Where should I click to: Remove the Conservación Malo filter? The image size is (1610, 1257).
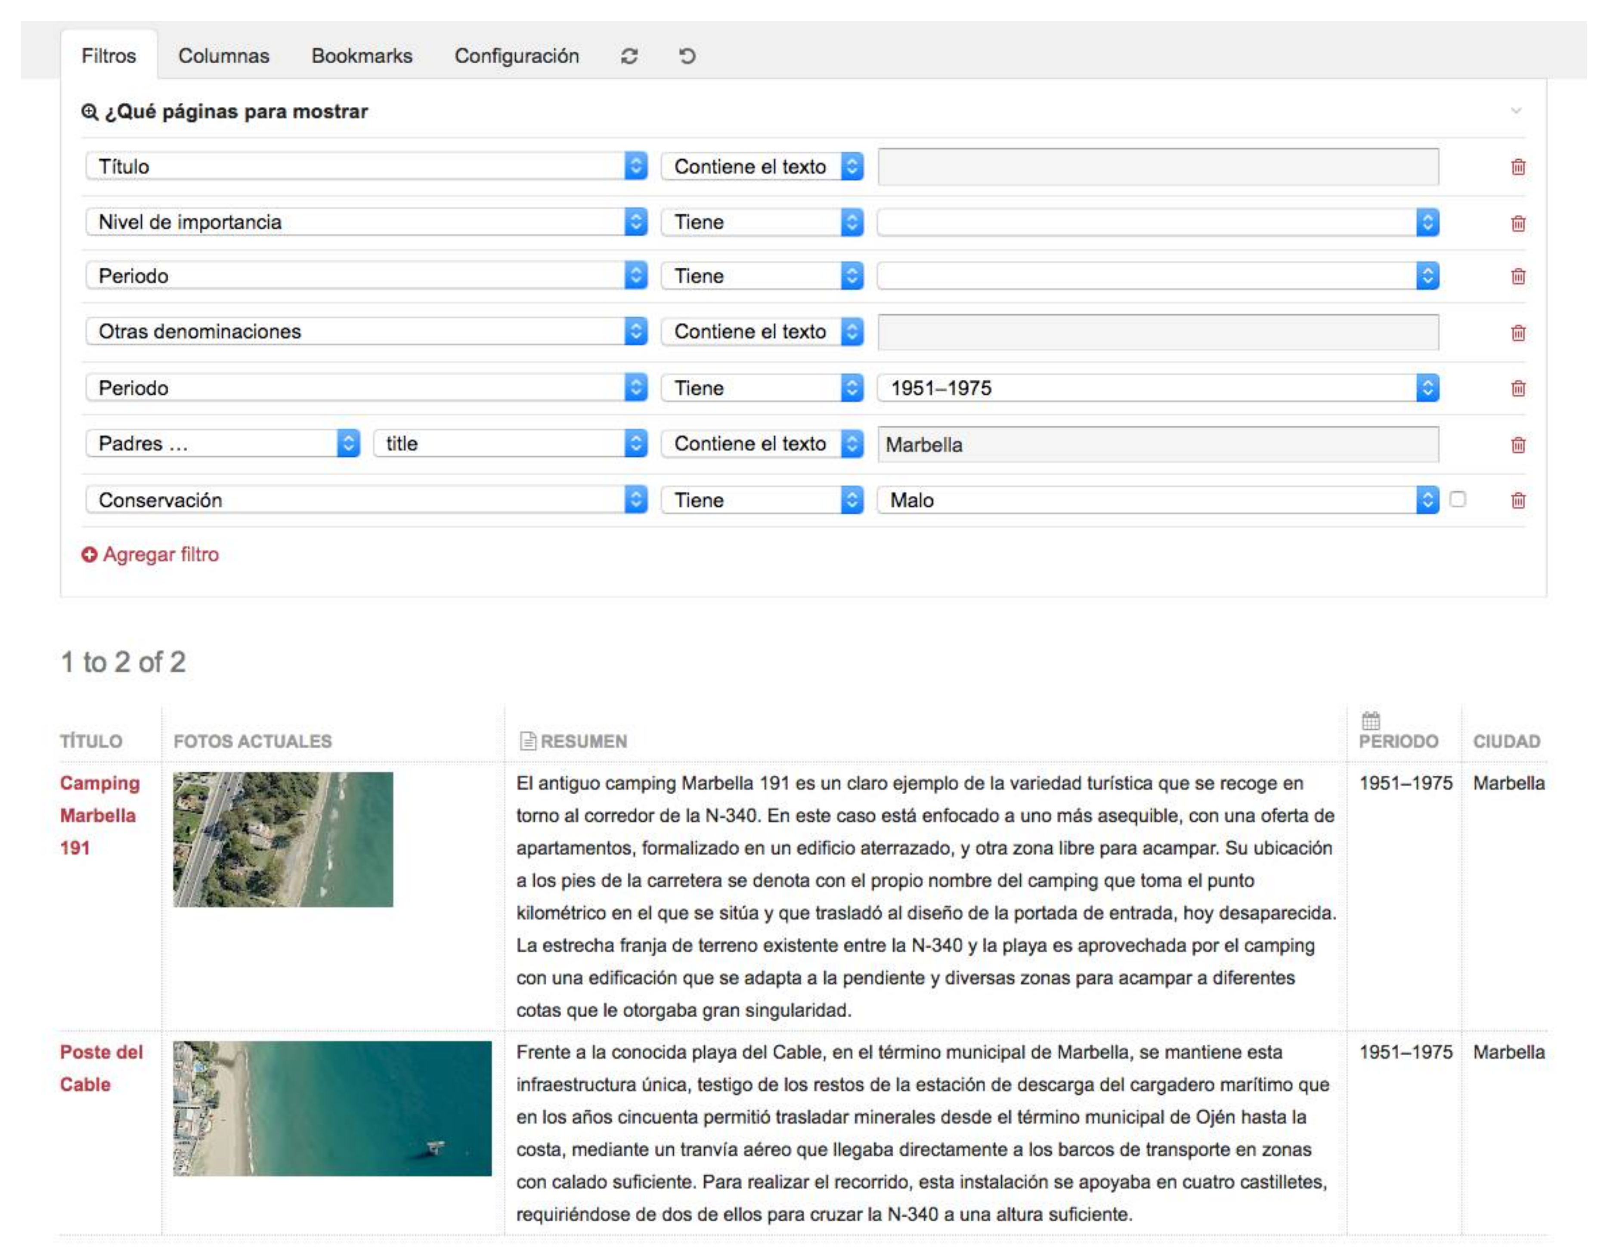pyautogui.click(x=1518, y=501)
